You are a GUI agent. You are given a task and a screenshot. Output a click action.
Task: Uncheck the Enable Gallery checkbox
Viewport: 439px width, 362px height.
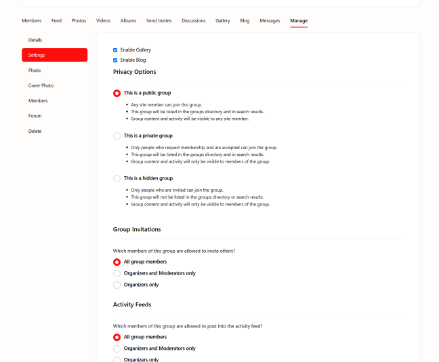(x=115, y=50)
